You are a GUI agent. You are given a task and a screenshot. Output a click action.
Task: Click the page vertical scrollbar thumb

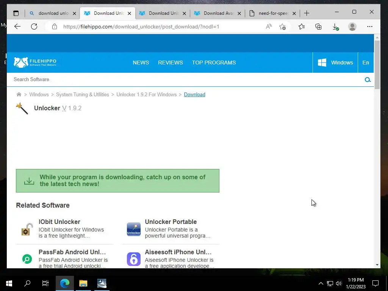[377, 64]
